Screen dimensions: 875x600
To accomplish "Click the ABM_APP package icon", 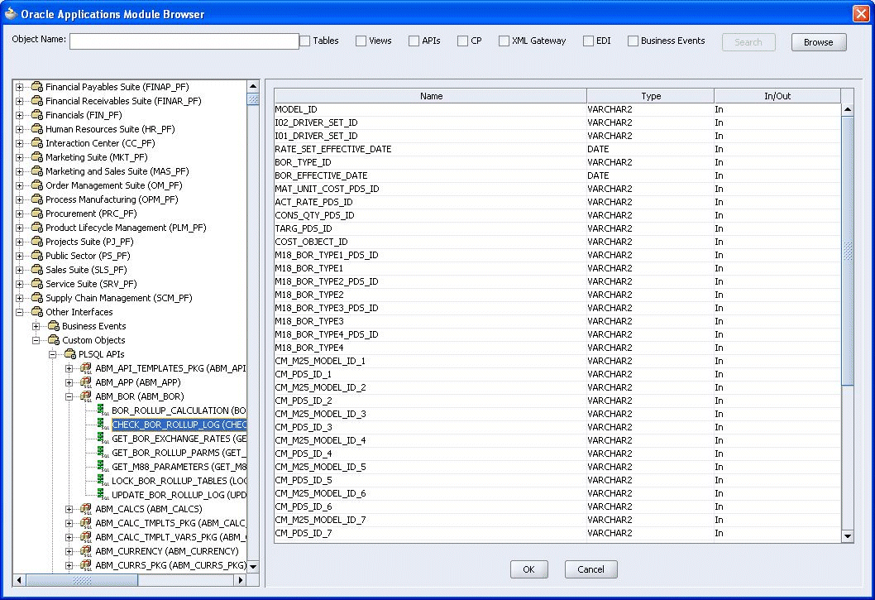I will [86, 382].
